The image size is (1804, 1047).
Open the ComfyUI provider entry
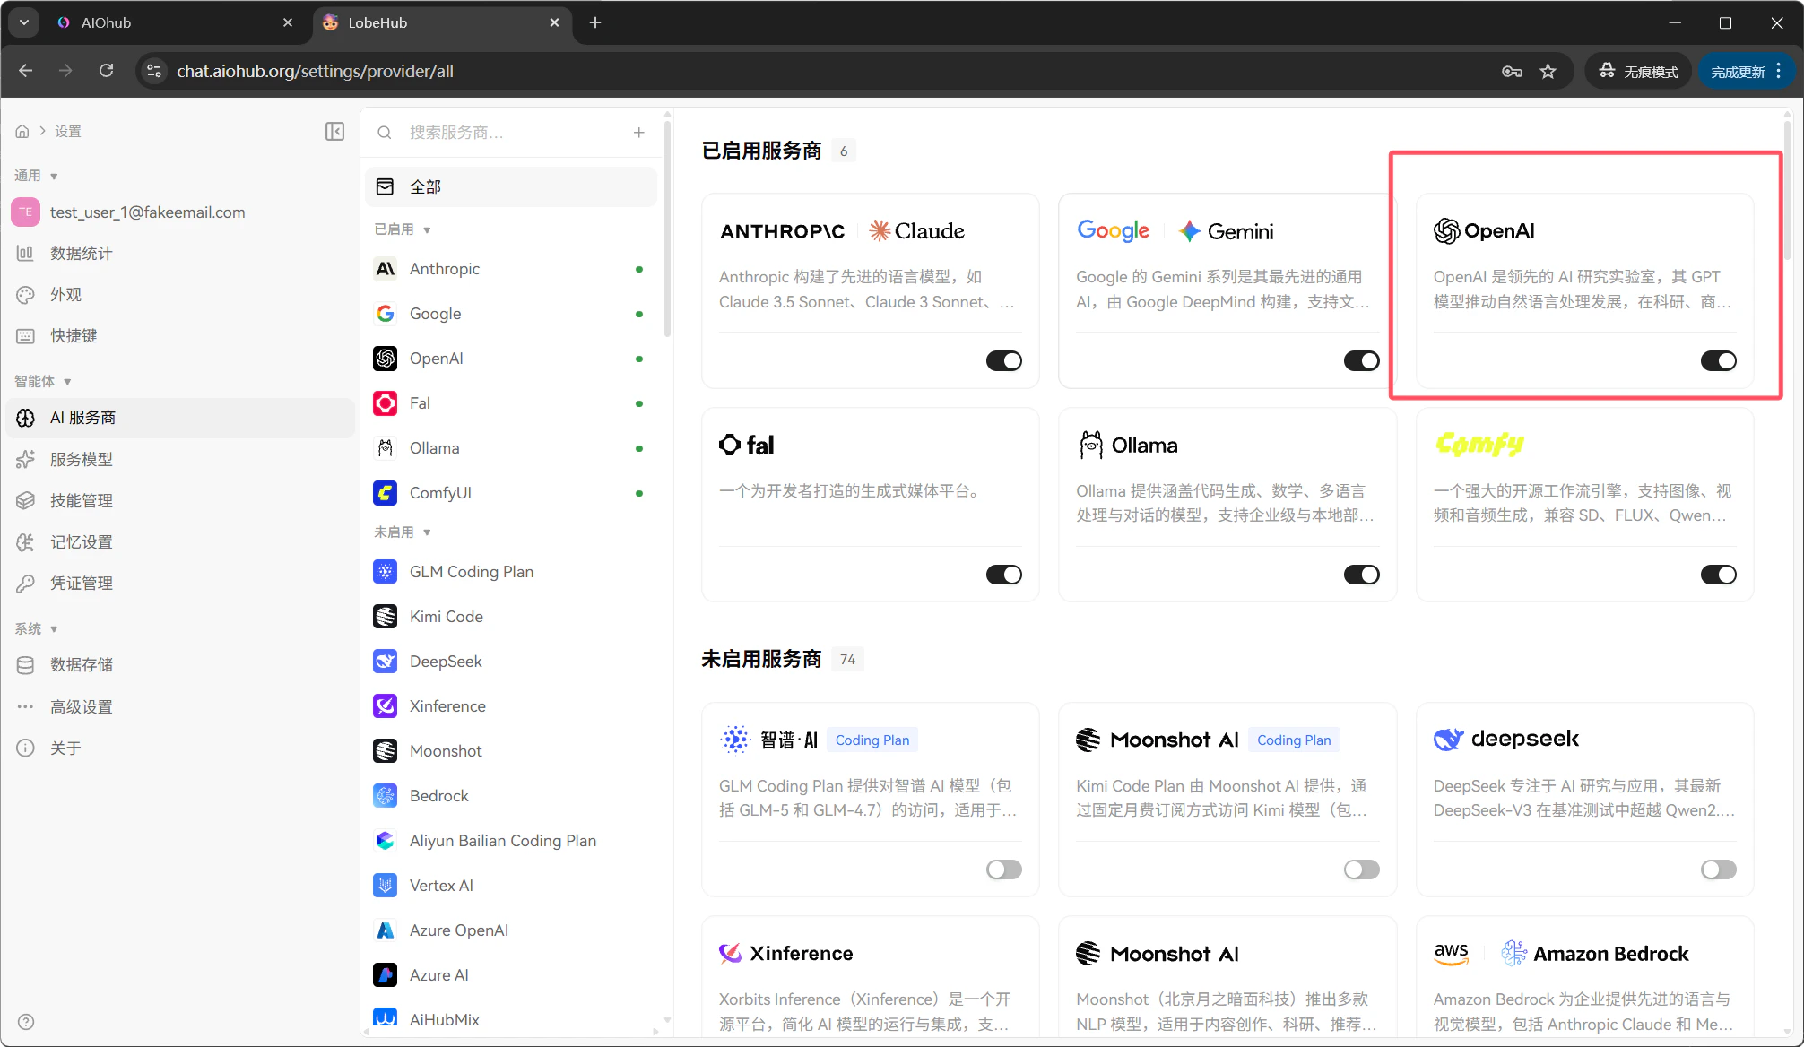point(511,493)
